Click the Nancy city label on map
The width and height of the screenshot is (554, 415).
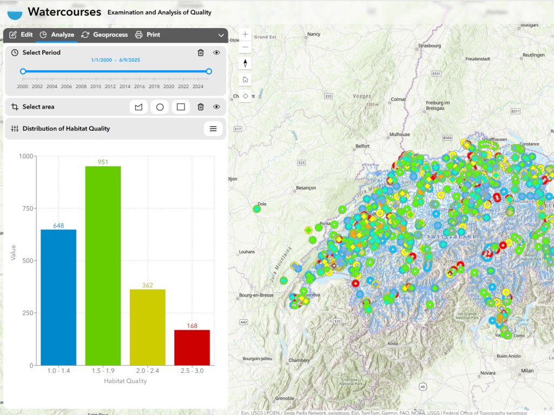314,34
